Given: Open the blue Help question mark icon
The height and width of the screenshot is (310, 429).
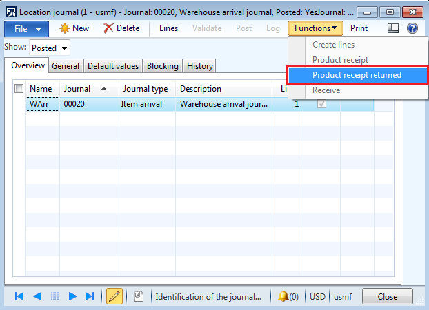Looking at the screenshot, I should click(x=412, y=28).
